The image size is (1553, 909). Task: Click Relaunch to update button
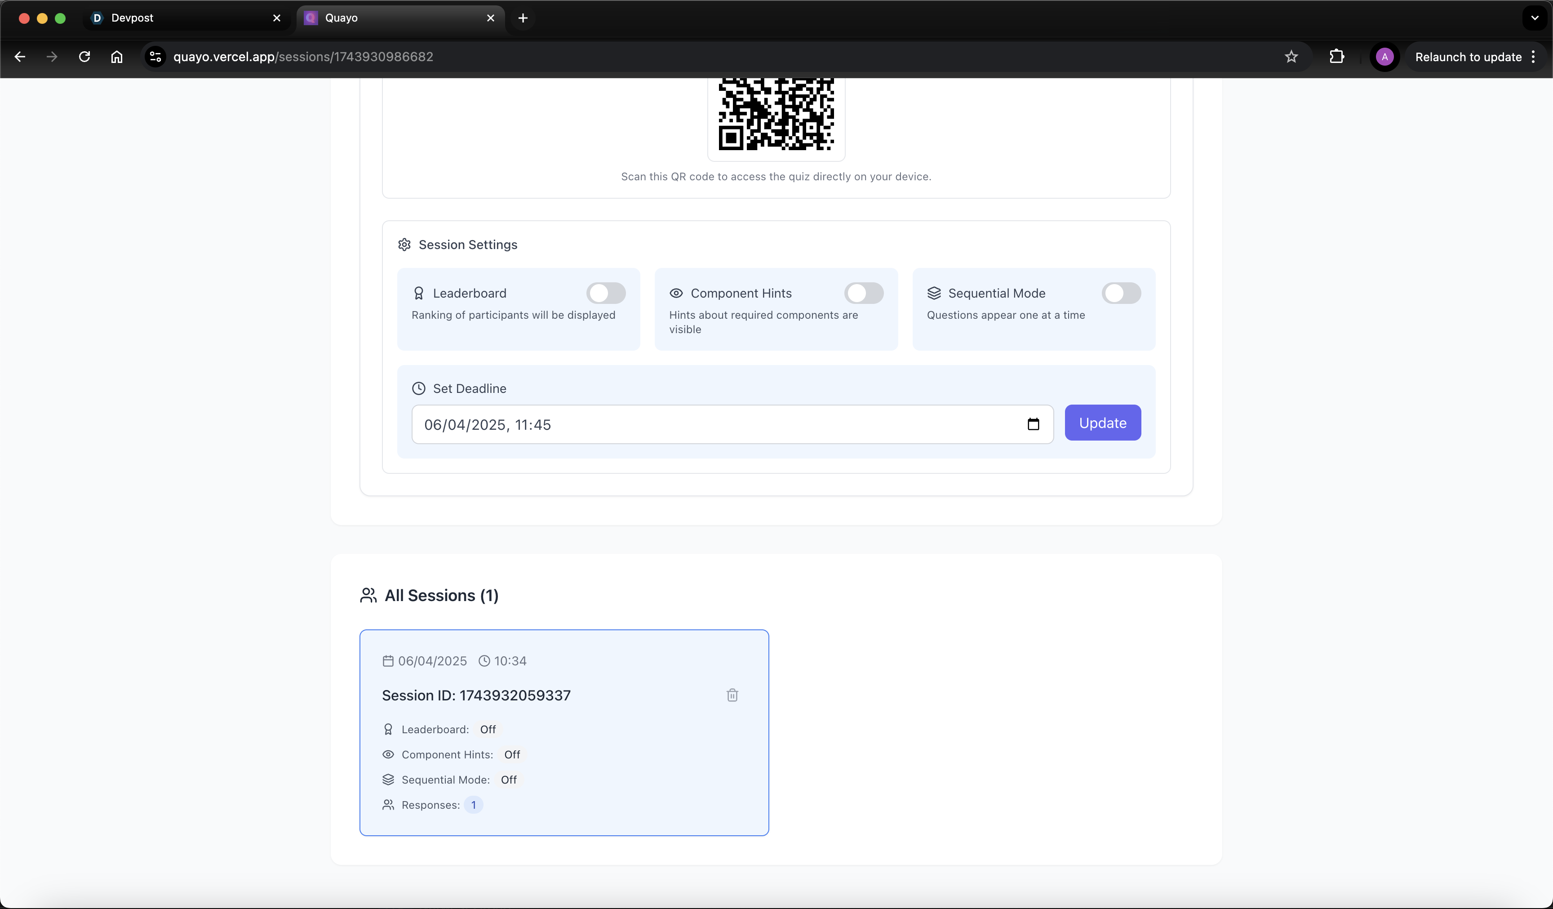(x=1468, y=57)
